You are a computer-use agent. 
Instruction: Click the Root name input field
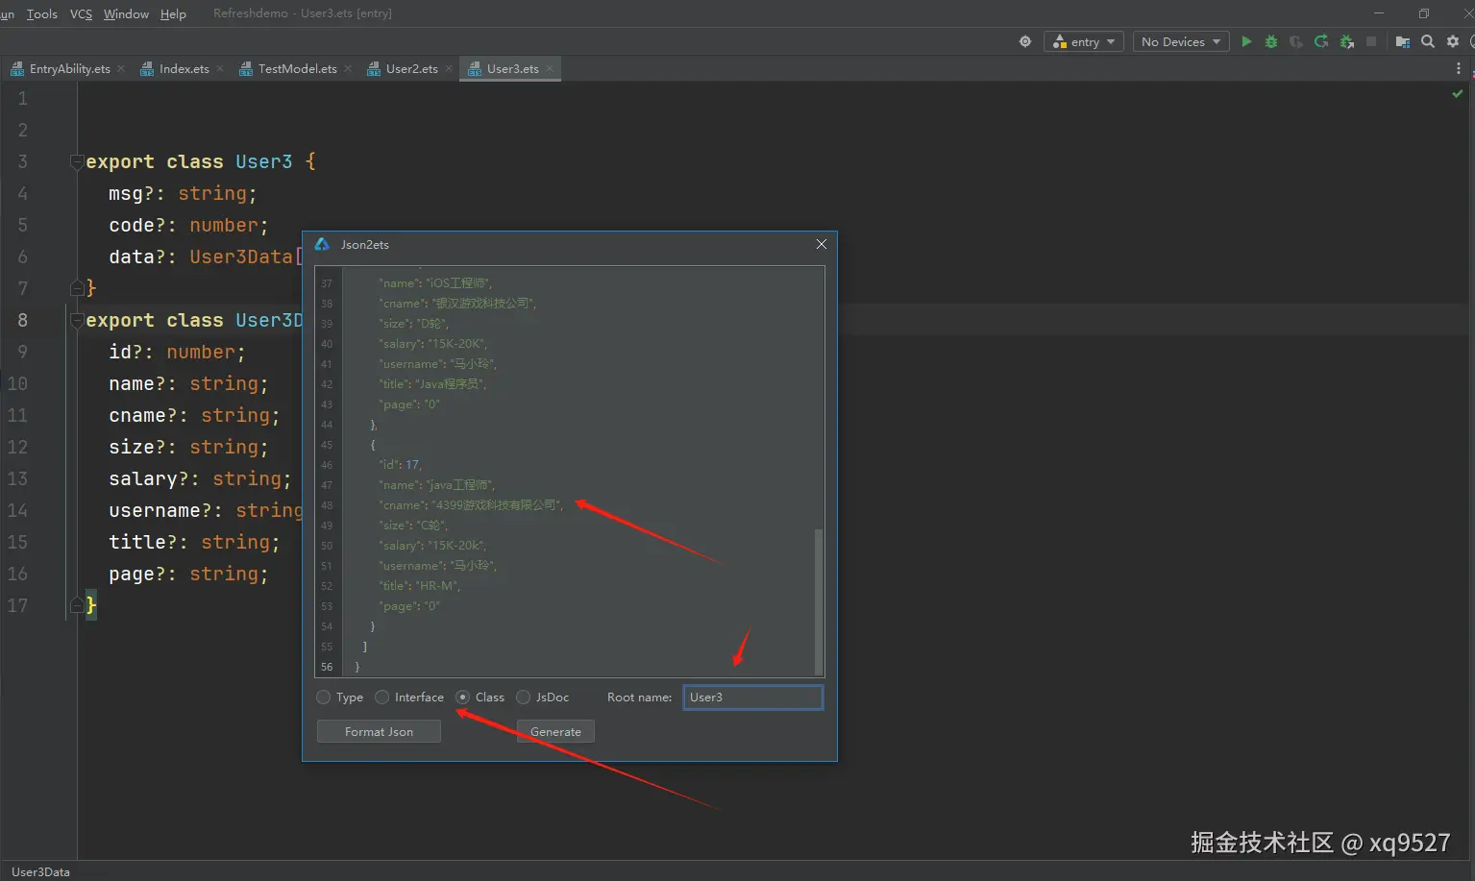(x=752, y=697)
